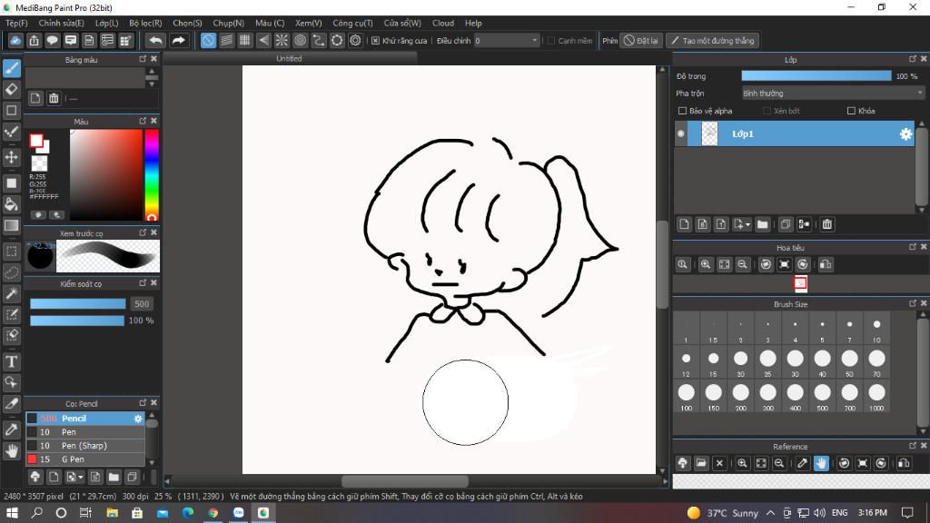The width and height of the screenshot is (930, 523).
Task: Delete the selected layer with trash icon
Action: point(826,224)
